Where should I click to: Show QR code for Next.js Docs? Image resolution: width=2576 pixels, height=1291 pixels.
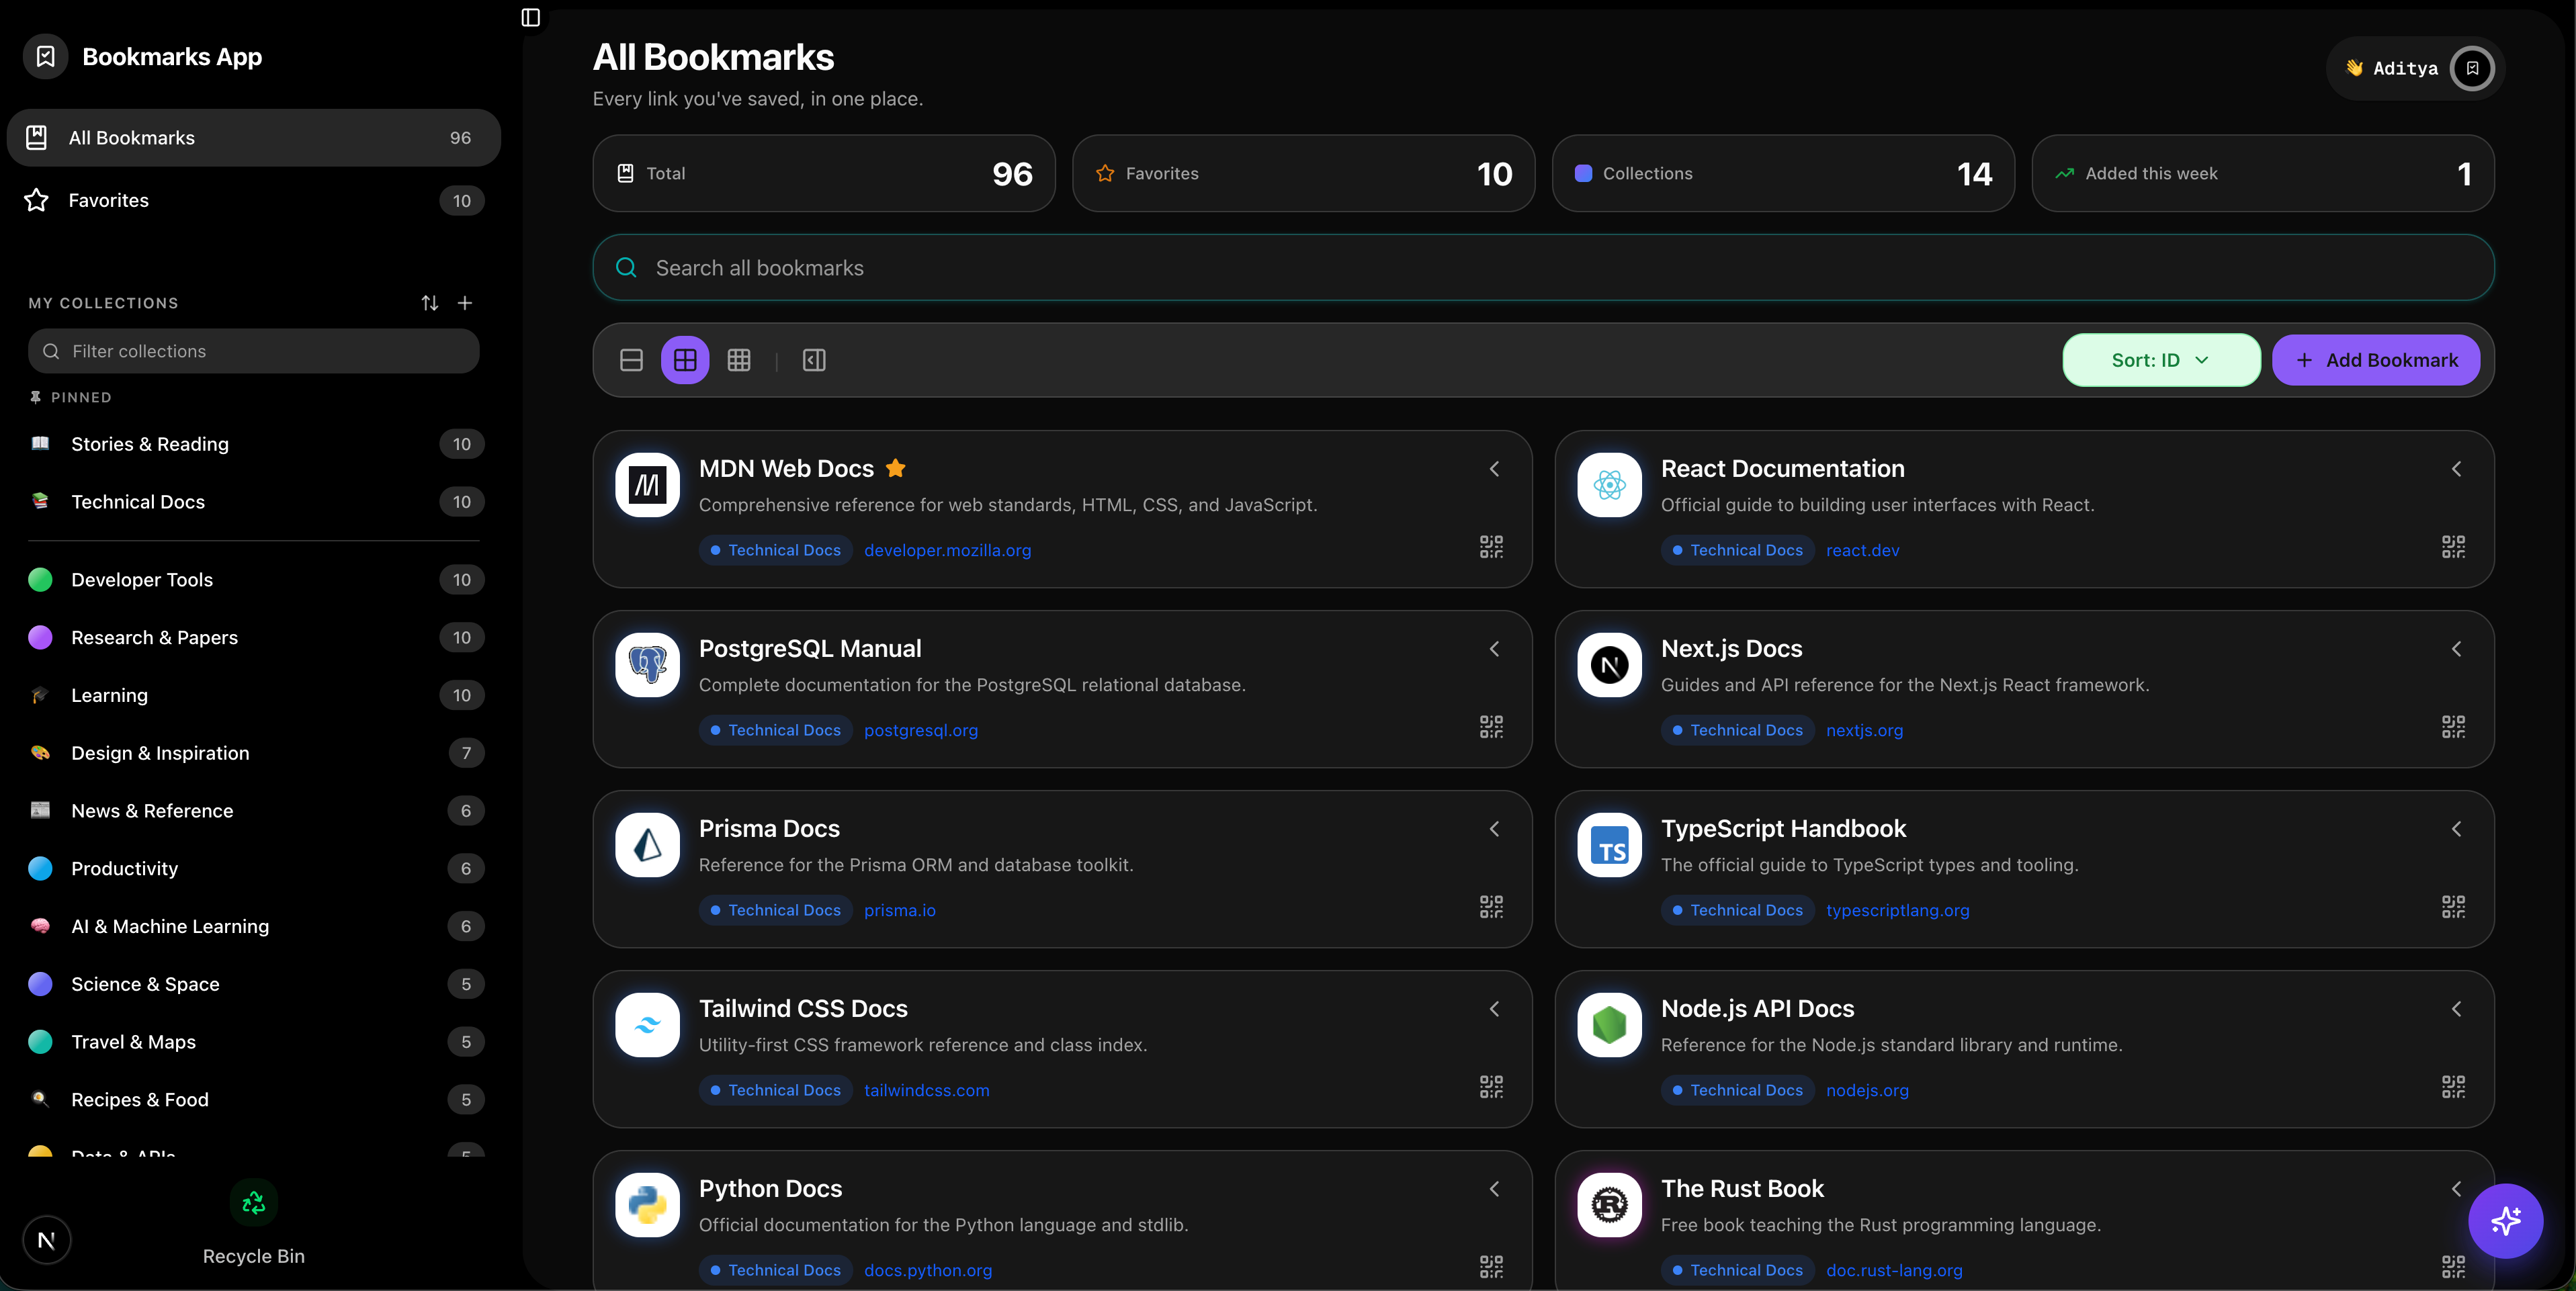(x=2453, y=727)
